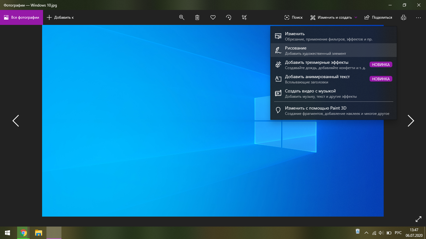Switch the РУС input language indicator
The height and width of the screenshot is (239, 426).
tap(398, 233)
